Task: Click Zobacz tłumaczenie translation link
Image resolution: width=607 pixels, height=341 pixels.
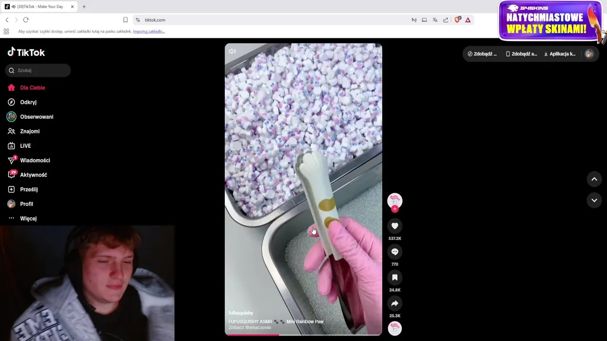Action: [x=250, y=328]
